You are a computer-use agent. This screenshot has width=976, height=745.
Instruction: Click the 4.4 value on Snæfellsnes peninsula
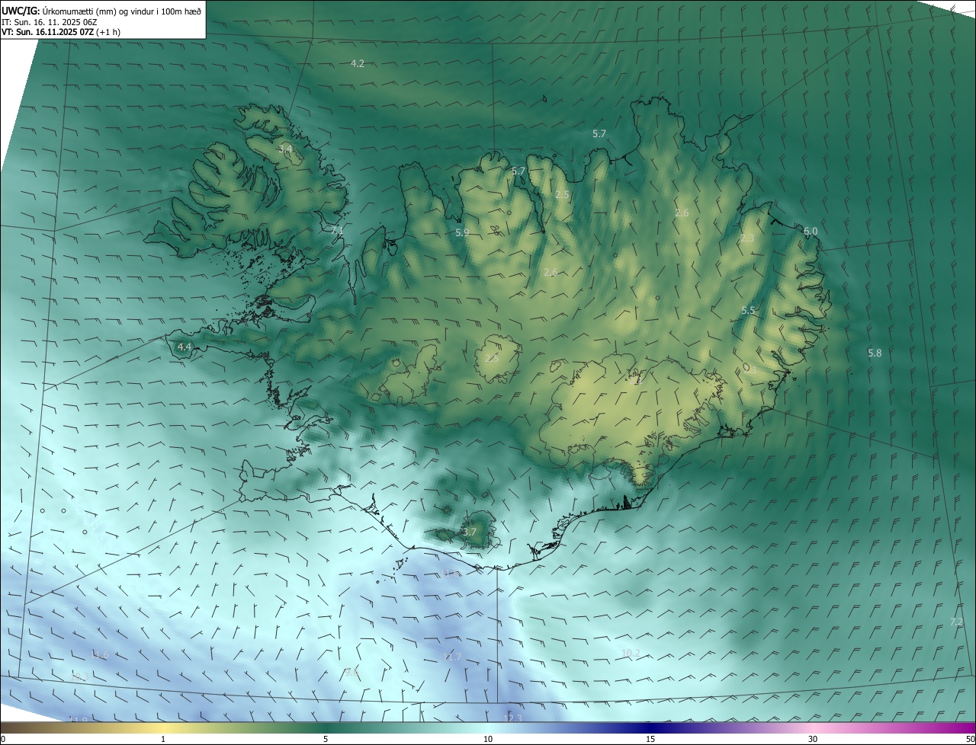click(184, 347)
